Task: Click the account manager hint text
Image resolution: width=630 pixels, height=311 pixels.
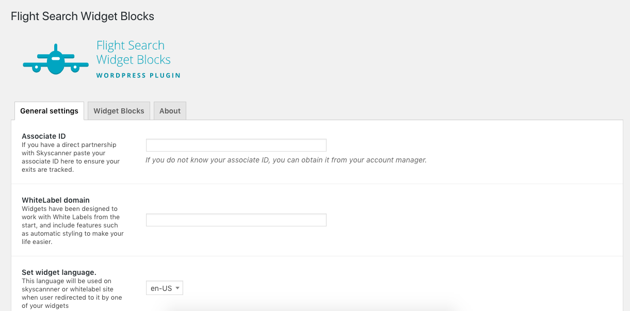Action: click(286, 160)
